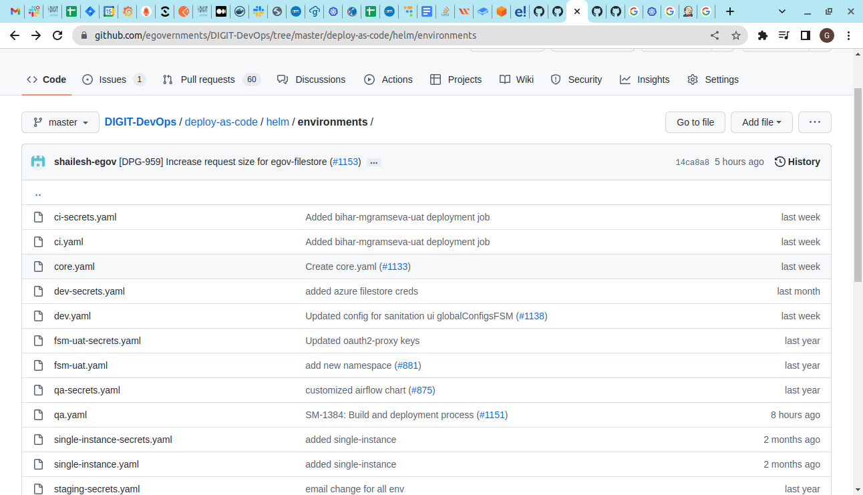This screenshot has width=863, height=495.
Task: Click shailesh-egov avatar image
Action: (38, 162)
